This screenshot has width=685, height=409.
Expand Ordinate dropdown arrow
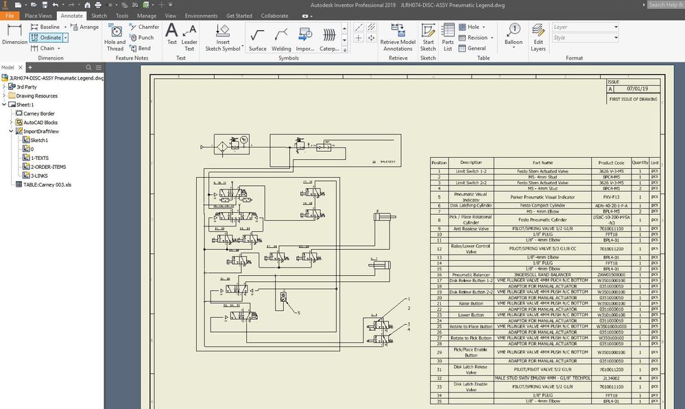click(66, 38)
